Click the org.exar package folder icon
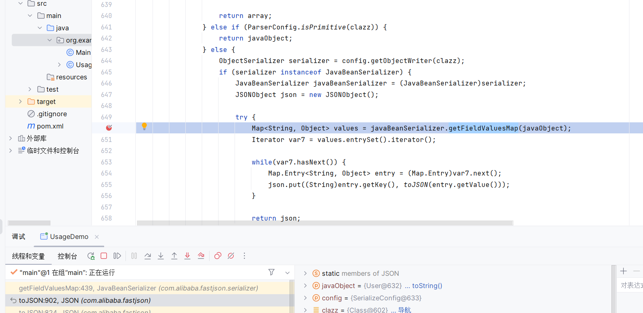 point(60,40)
